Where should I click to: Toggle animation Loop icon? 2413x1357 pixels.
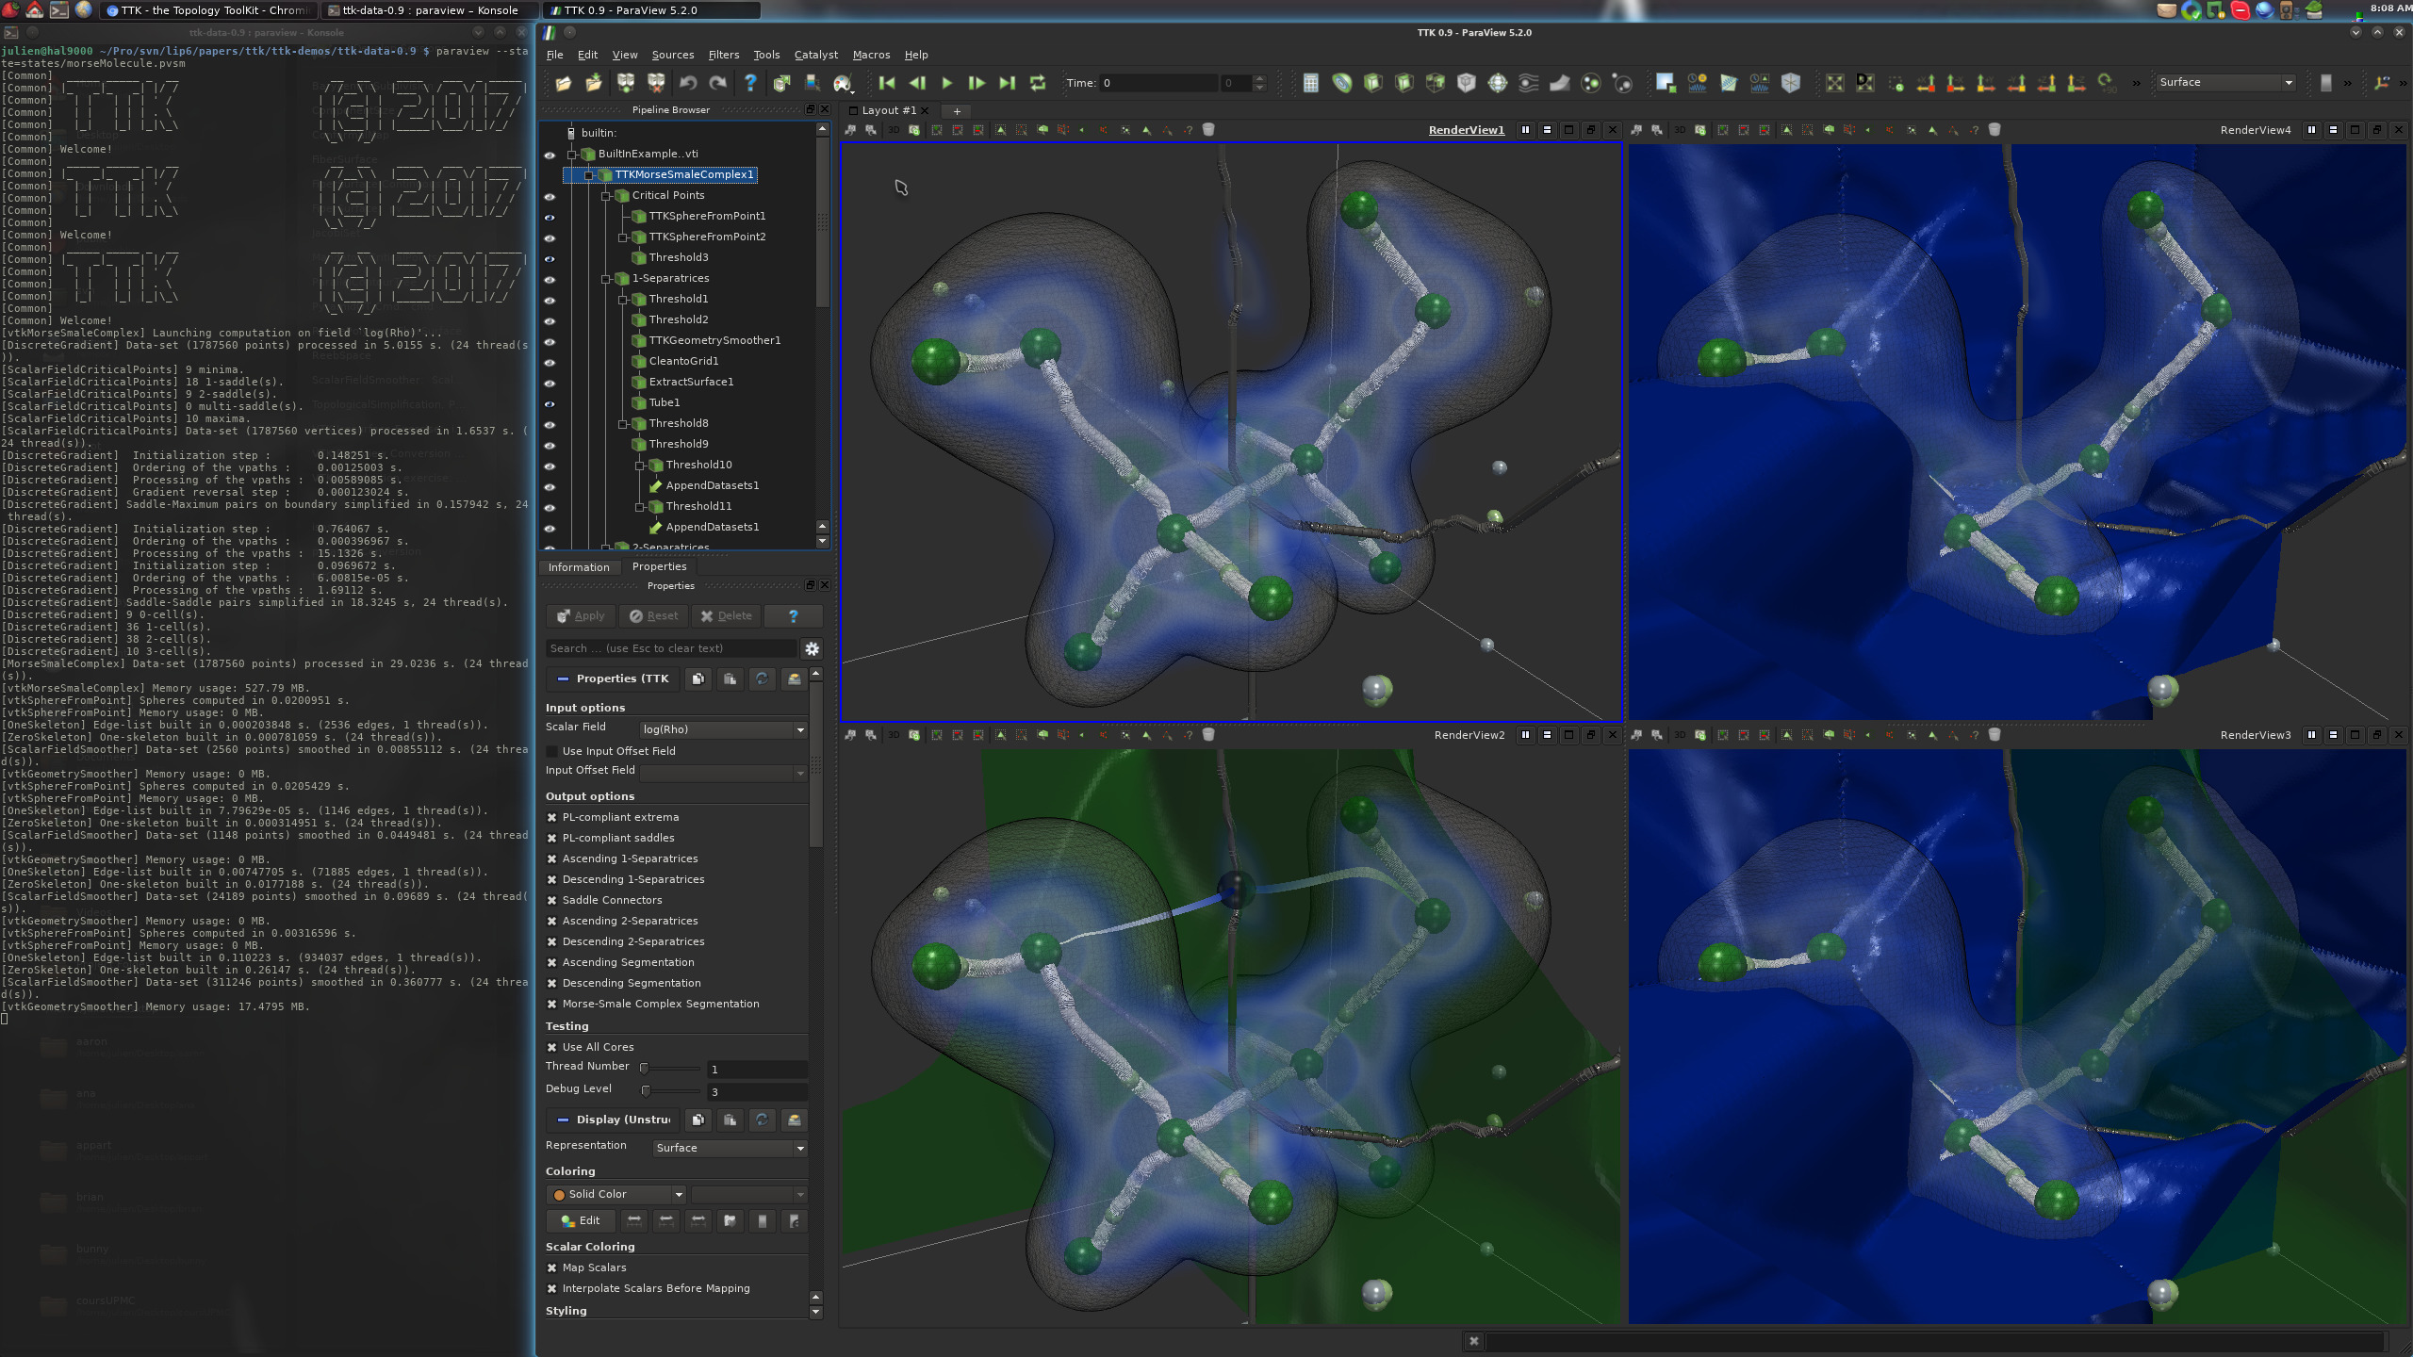[x=1038, y=84]
